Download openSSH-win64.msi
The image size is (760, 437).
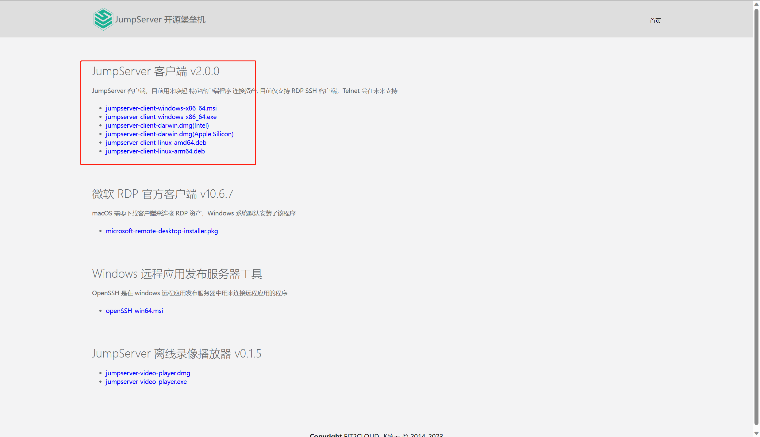click(134, 311)
